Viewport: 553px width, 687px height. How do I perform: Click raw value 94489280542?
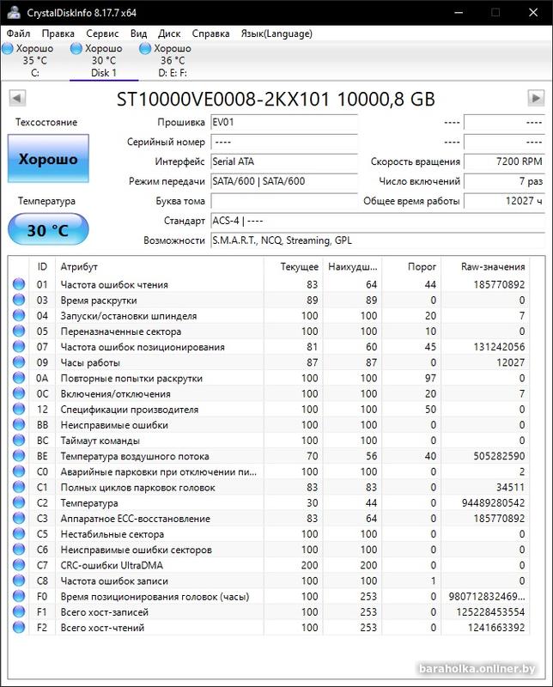493,503
